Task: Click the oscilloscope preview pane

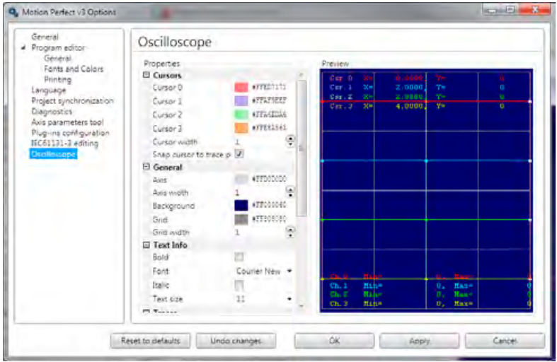Action: [x=426, y=191]
